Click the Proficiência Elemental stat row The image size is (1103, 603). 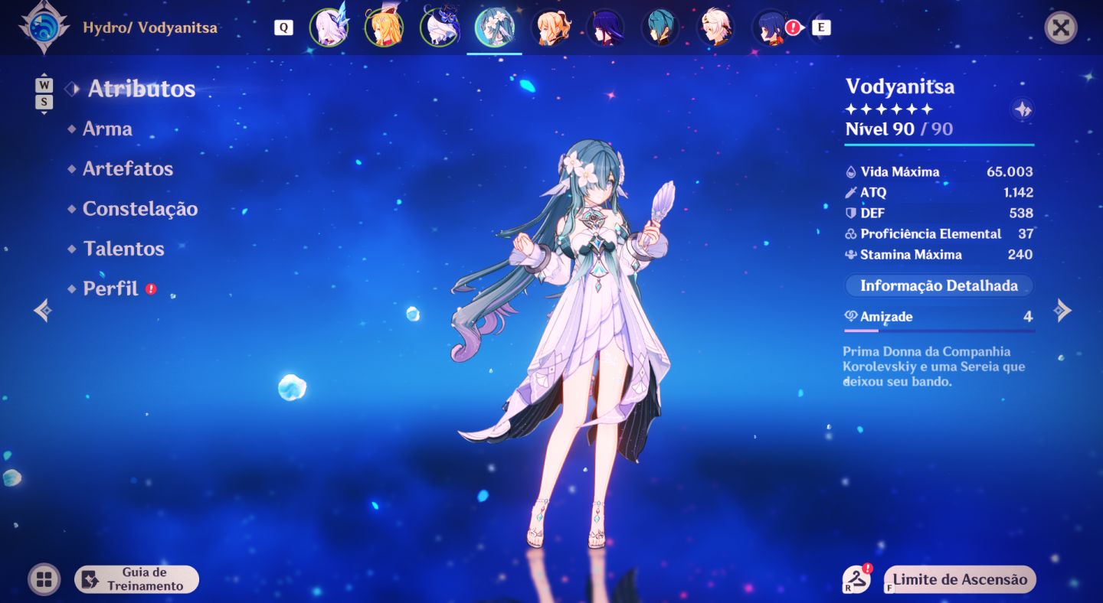[x=939, y=233]
